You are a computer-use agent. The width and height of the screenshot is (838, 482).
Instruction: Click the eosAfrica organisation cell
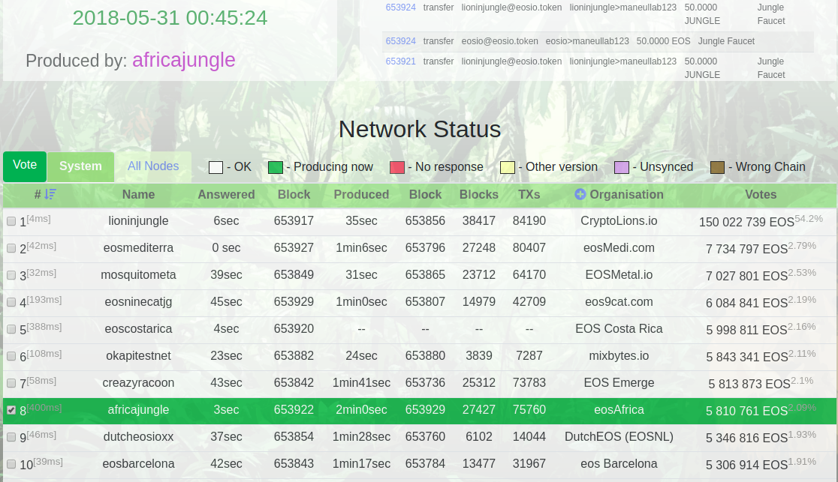click(619, 410)
